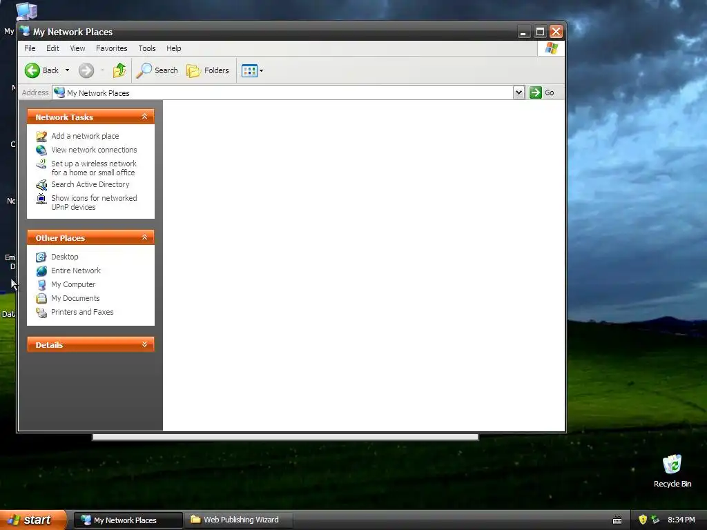Toggle the Folders pane button
The image size is (707, 530).
click(x=208, y=70)
